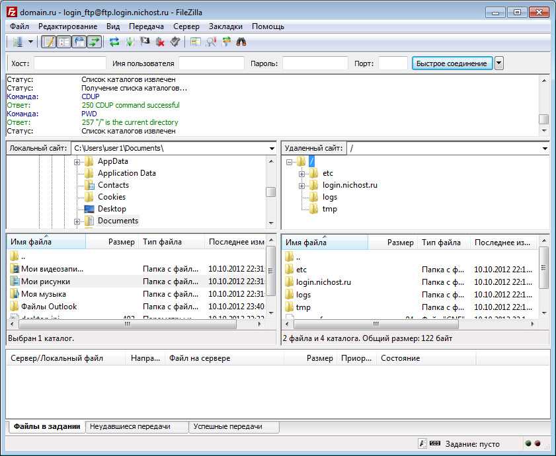Toggle the local directory tree view
Image resolution: width=556 pixels, height=456 pixels.
63,42
